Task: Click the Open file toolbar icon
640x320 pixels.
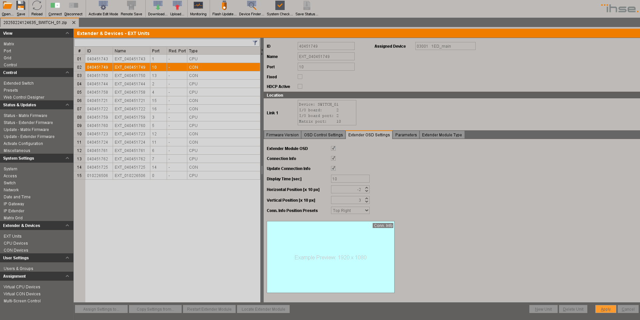Action: (7, 6)
